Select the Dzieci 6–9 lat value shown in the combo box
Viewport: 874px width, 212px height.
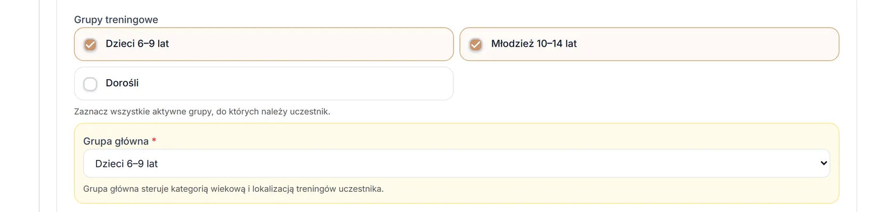click(126, 164)
